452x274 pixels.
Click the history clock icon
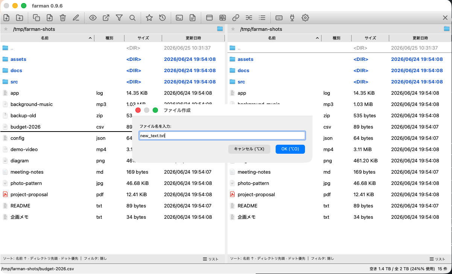point(162,18)
